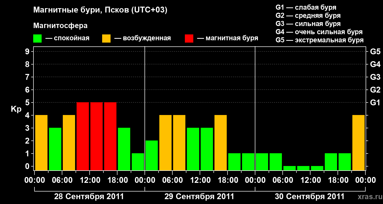Click the '06:00' tick under 29 Сентября
383x204 pixels.
[172, 180]
